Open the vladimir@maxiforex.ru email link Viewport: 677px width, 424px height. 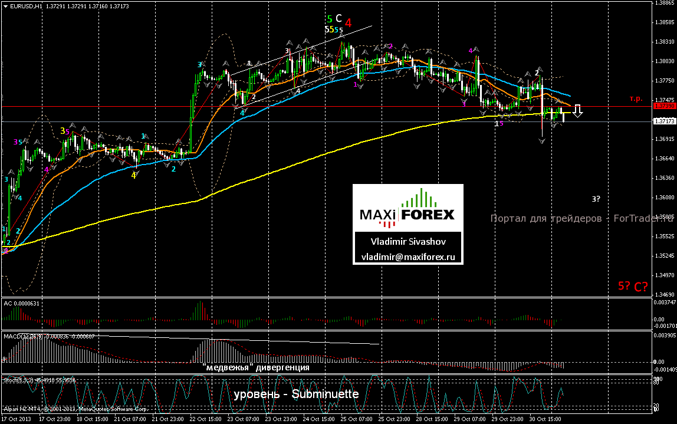(x=407, y=257)
